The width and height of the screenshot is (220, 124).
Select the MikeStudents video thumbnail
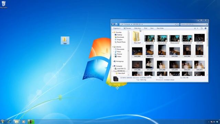pos(150,39)
